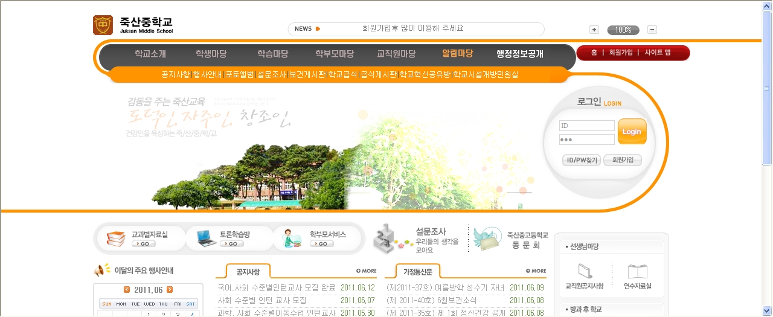
Task: Click the ID input field
Action: [x=586, y=126]
